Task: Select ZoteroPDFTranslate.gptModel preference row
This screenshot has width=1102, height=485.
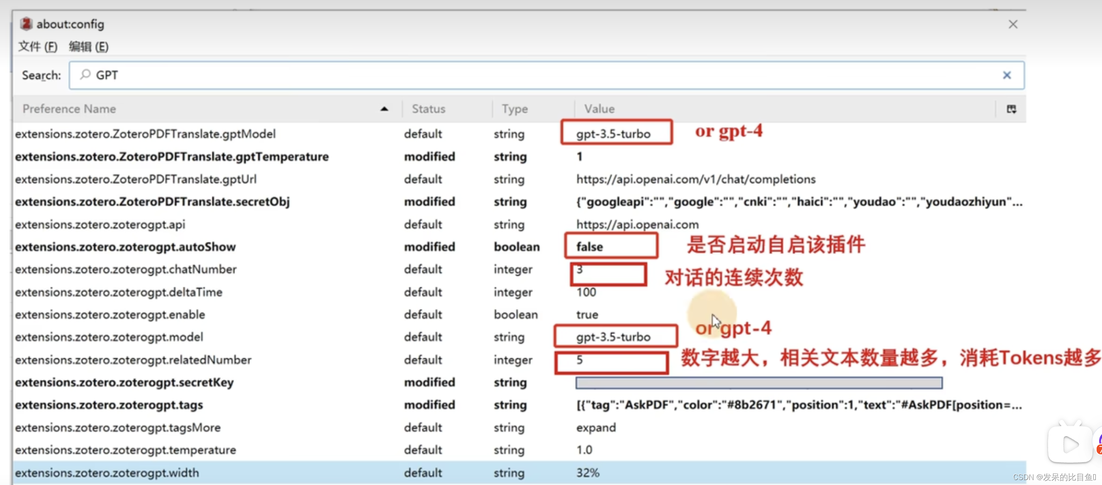Action: (519, 134)
